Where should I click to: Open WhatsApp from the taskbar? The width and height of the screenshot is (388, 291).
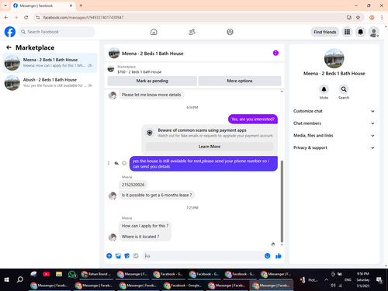(71, 274)
